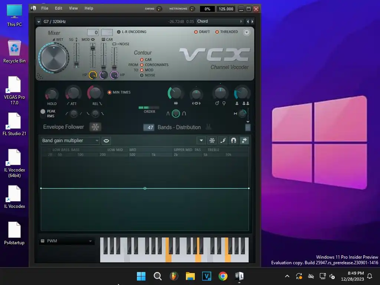Viewport: 380px width, 285px height.
Task: Open VEGAS Pro from the taskbar
Action: pos(206,276)
